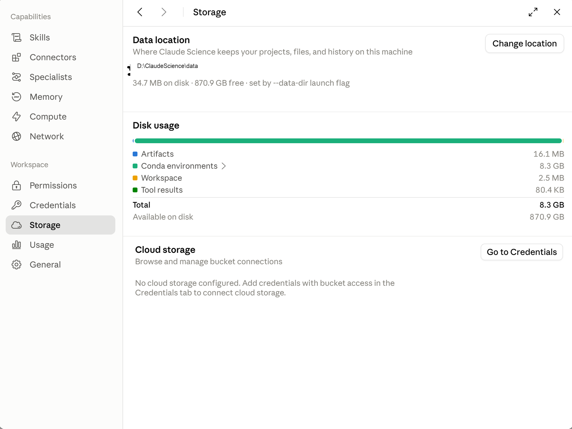Click the Network globe icon
This screenshot has width=572, height=429.
(x=16, y=136)
